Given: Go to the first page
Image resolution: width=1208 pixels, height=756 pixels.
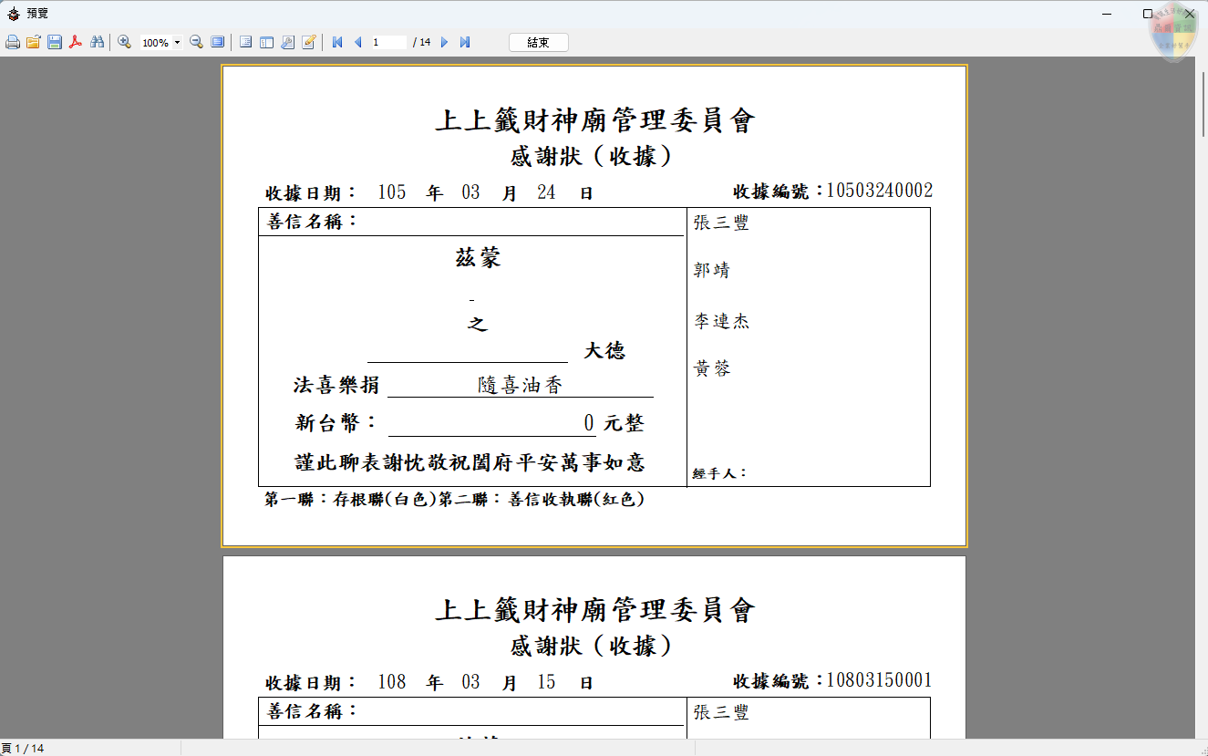Looking at the screenshot, I should tap(337, 42).
